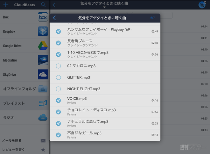Tap the レビューを書く link
The width and height of the screenshot is (210, 154).
13,149
